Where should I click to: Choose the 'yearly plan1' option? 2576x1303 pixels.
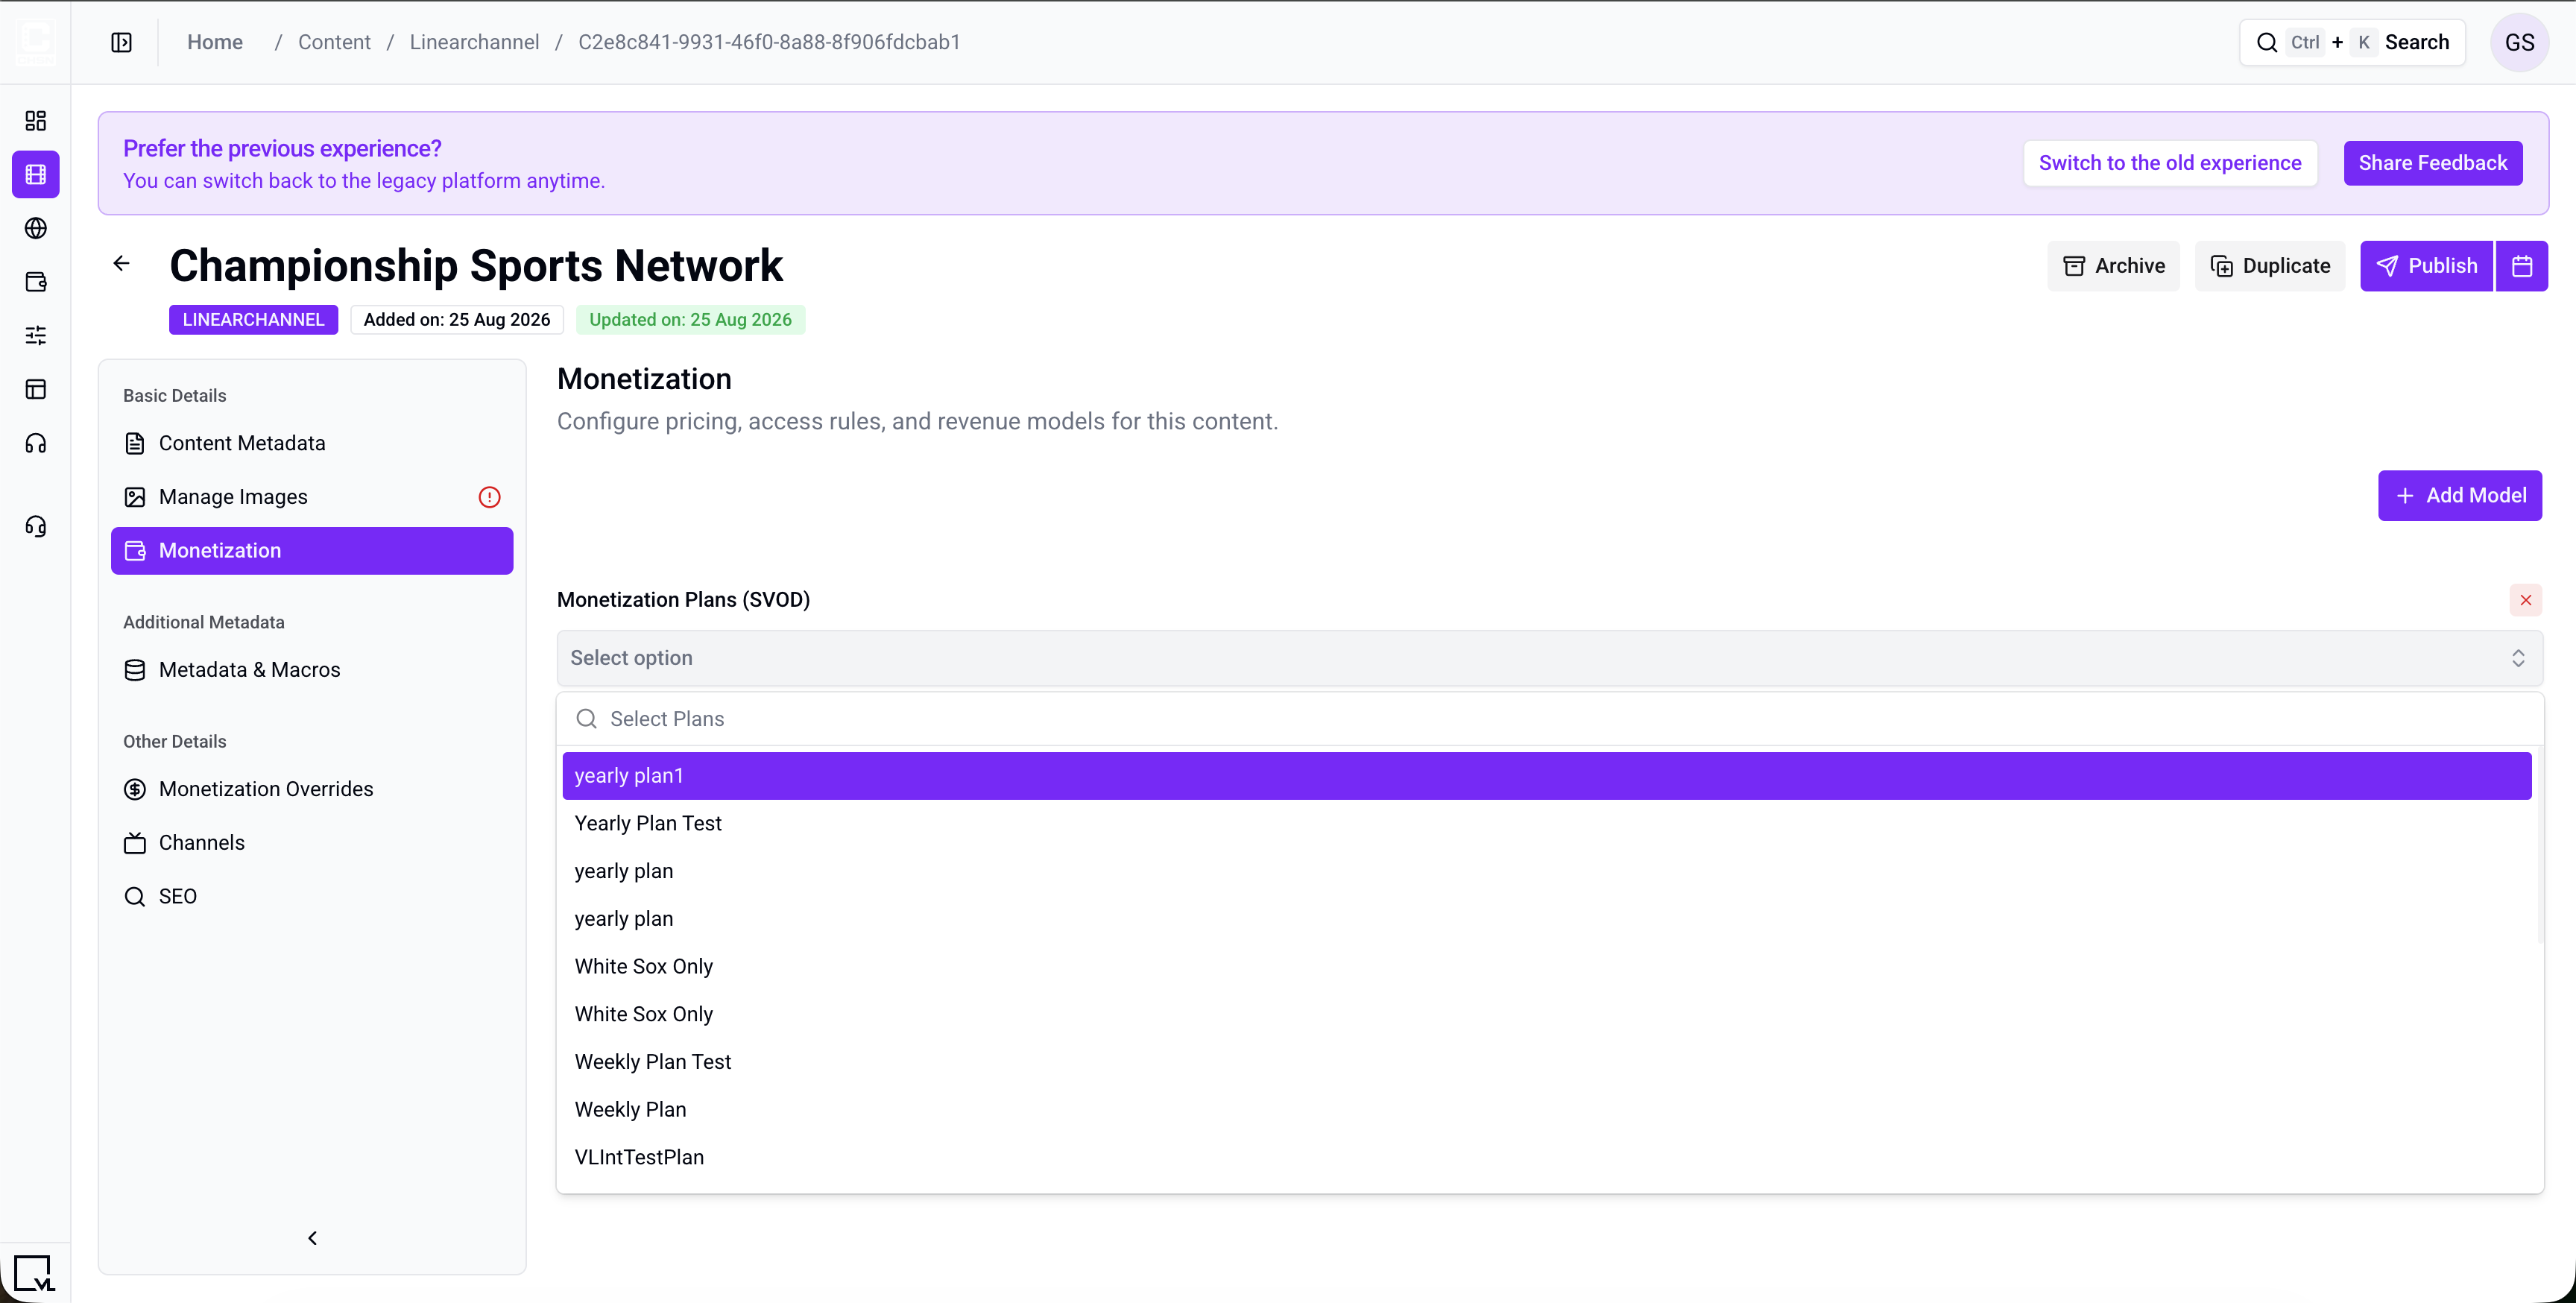(1546, 776)
